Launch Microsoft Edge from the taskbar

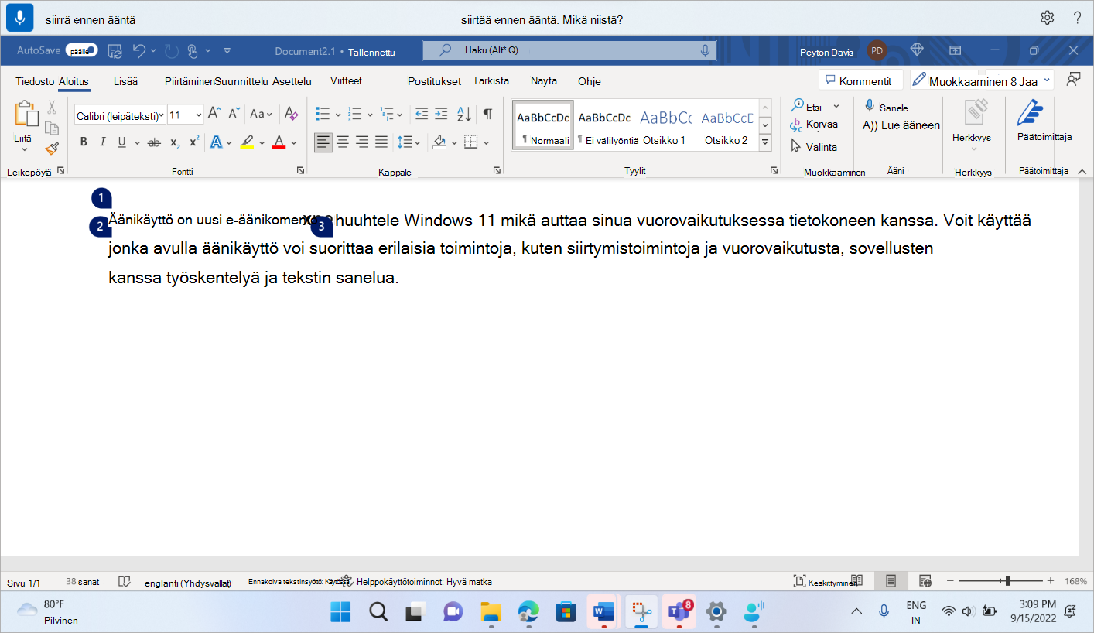528,612
